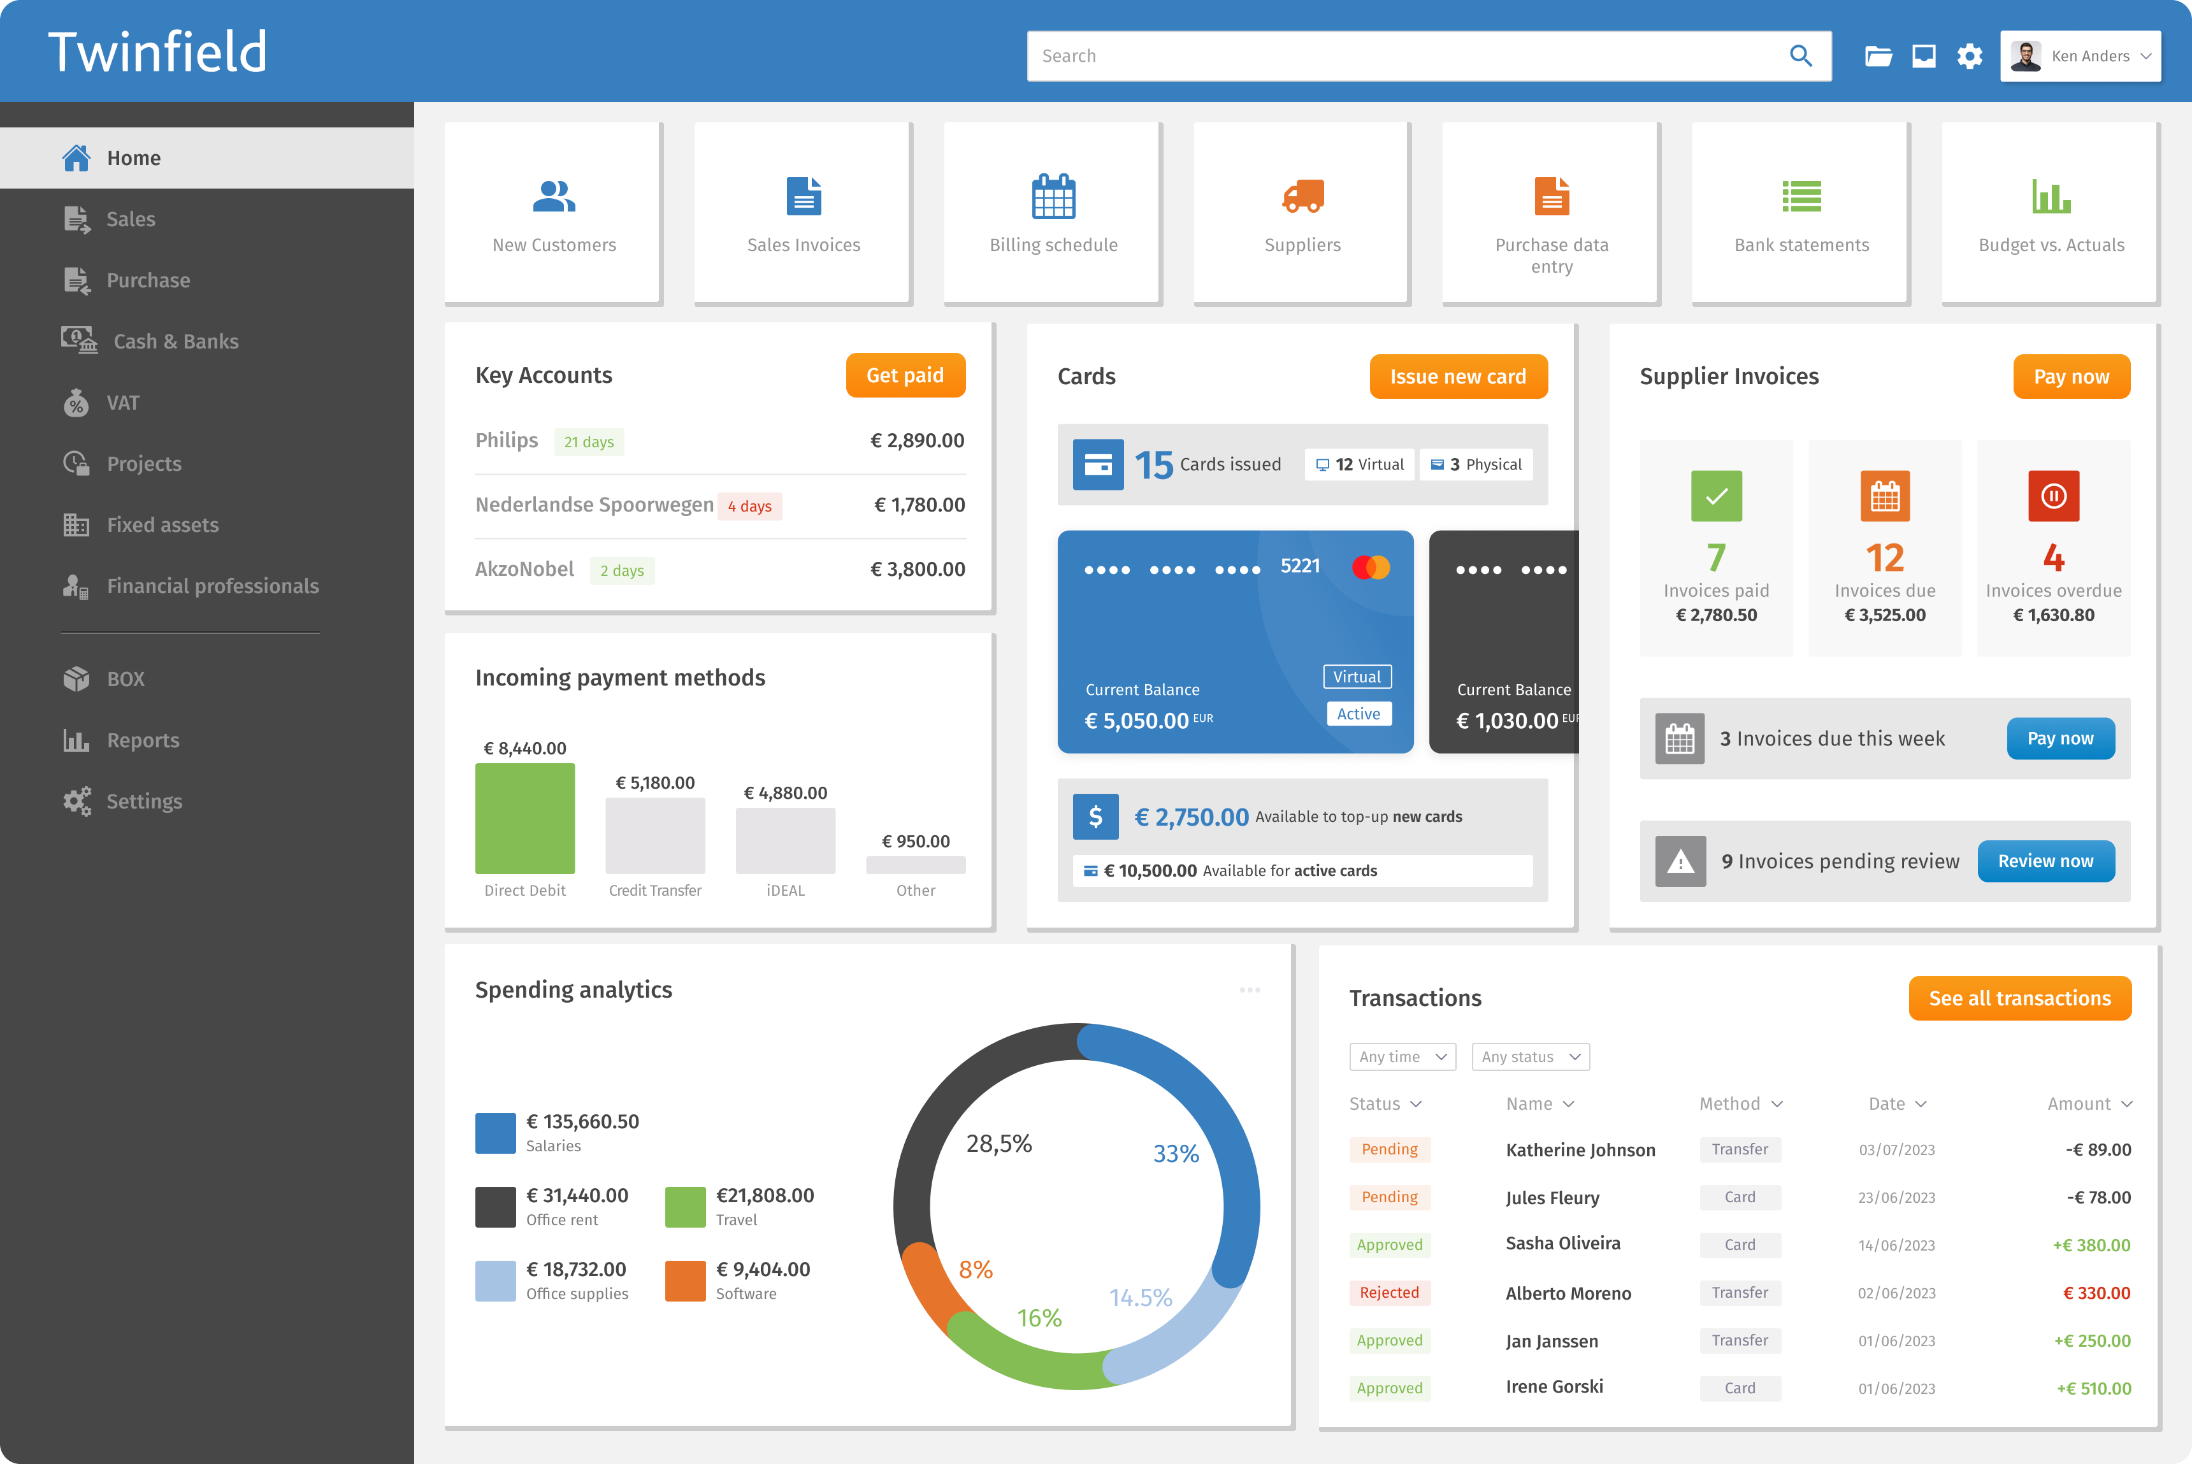Click into the Search input field
Image resolution: width=2192 pixels, height=1464 pixels.
(x=1401, y=56)
